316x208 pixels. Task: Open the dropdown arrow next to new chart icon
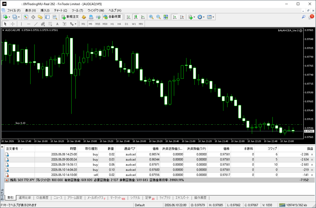(9, 17)
